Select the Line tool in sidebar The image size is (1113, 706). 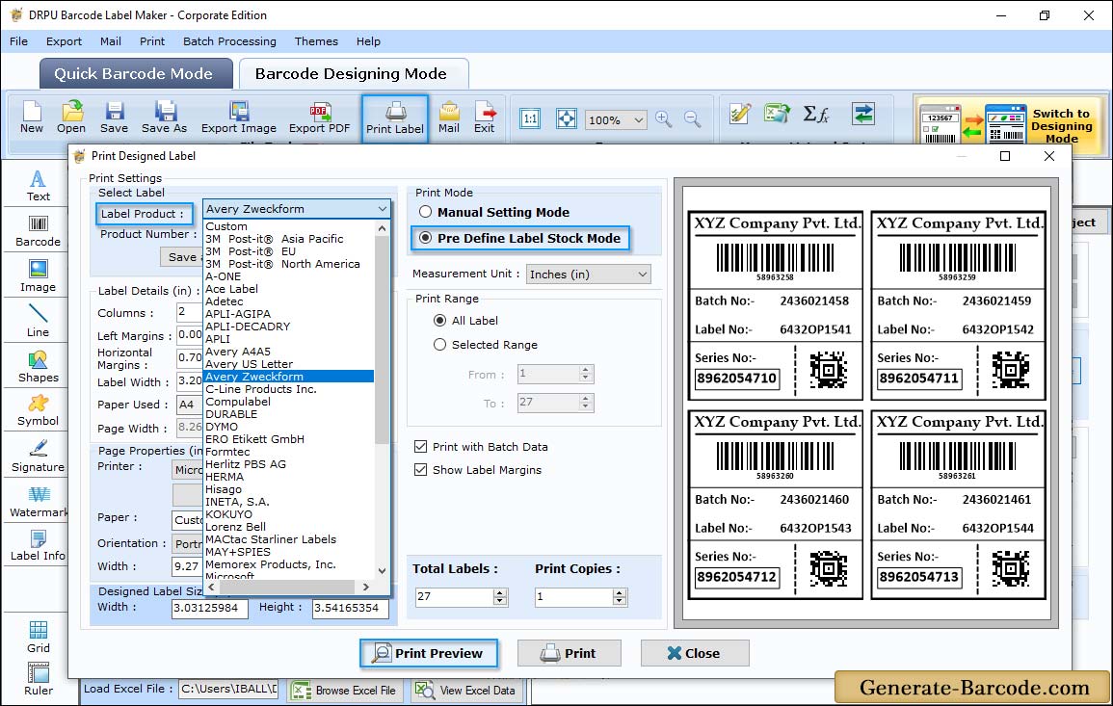pyautogui.click(x=38, y=322)
